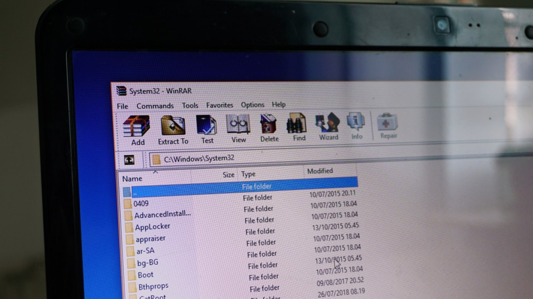Click the Delete files icon
Image resolution: width=533 pixels, height=299 pixels.
(269, 124)
